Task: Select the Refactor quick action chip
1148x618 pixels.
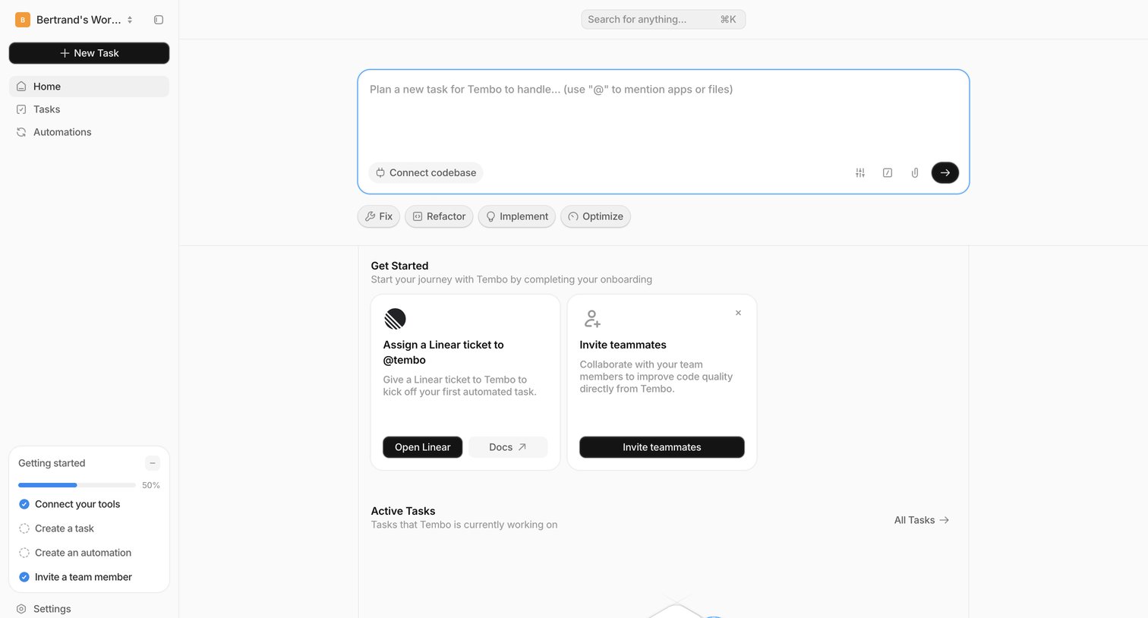Action: [439, 216]
